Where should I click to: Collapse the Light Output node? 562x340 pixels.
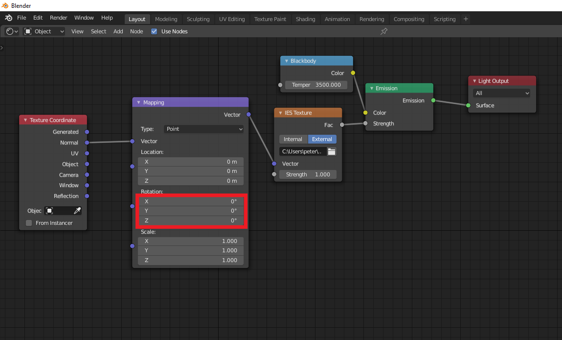pos(474,81)
